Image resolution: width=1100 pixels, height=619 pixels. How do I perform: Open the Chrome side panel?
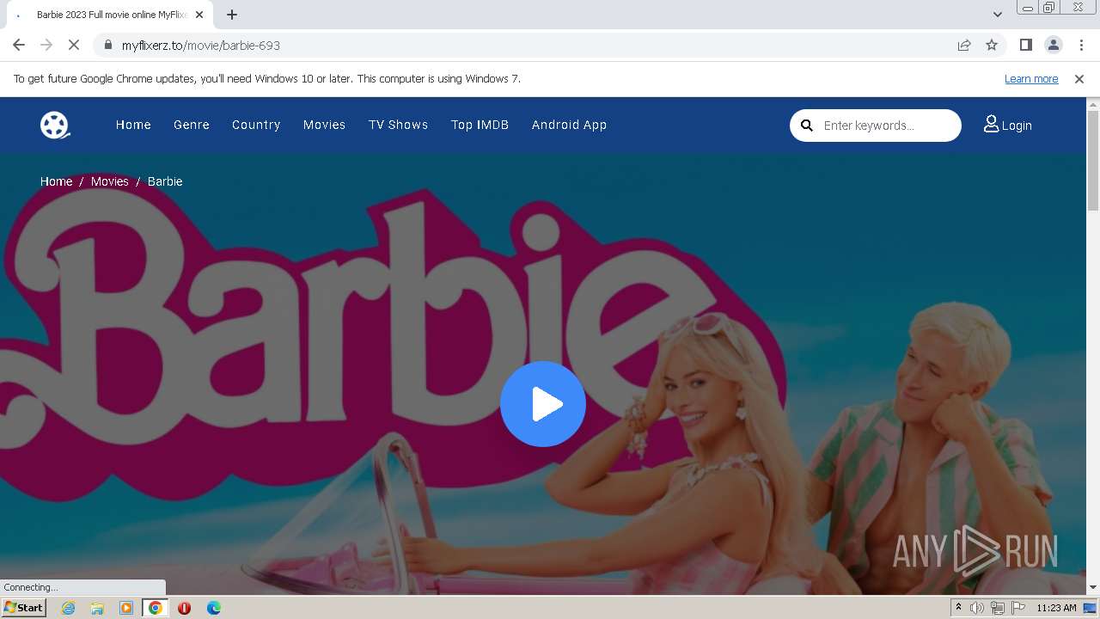(x=1025, y=45)
